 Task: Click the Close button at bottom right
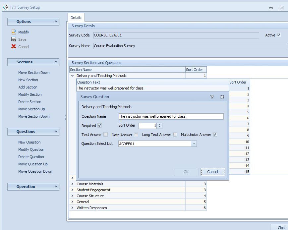(282, 227)
